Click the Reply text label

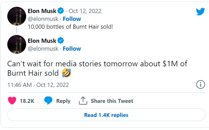(63, 101)
